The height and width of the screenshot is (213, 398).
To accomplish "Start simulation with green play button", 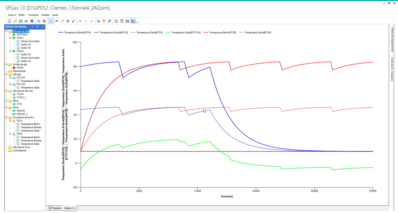I will click(80, 21).
